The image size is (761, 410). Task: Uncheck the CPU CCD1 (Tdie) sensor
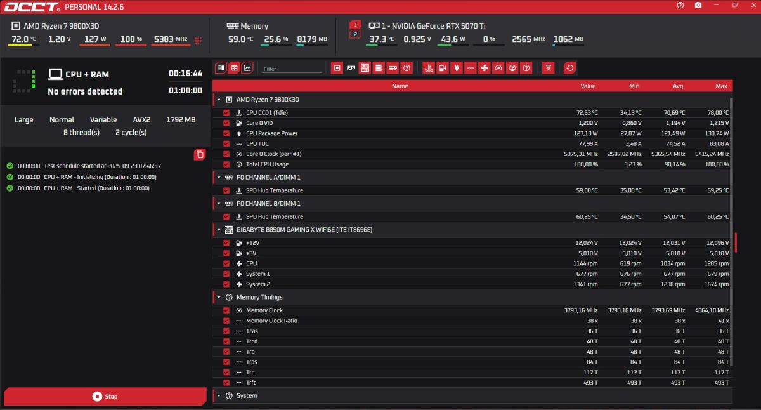226,112
